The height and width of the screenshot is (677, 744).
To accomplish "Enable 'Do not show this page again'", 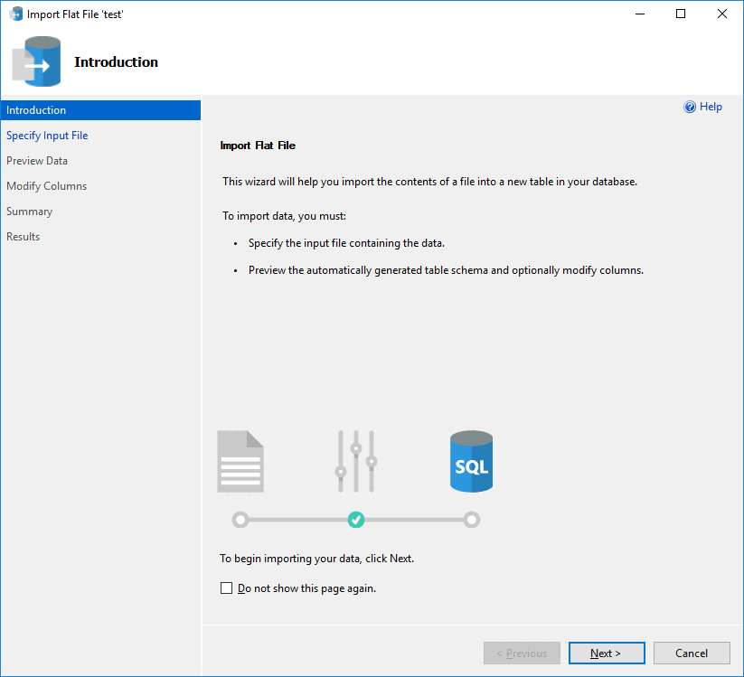I will tap(226, 588).
